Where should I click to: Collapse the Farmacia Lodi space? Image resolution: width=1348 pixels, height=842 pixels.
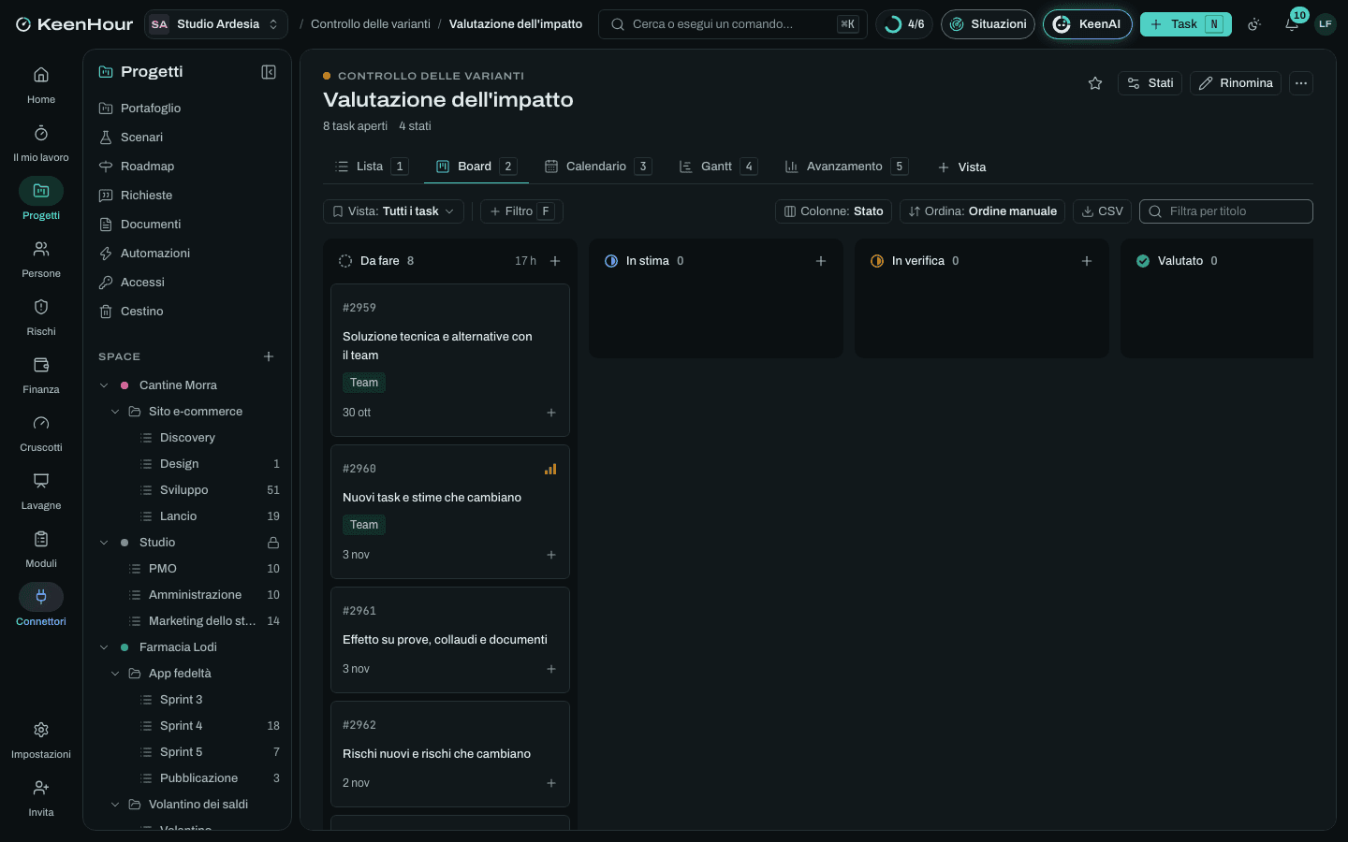[x=104, y=647]
